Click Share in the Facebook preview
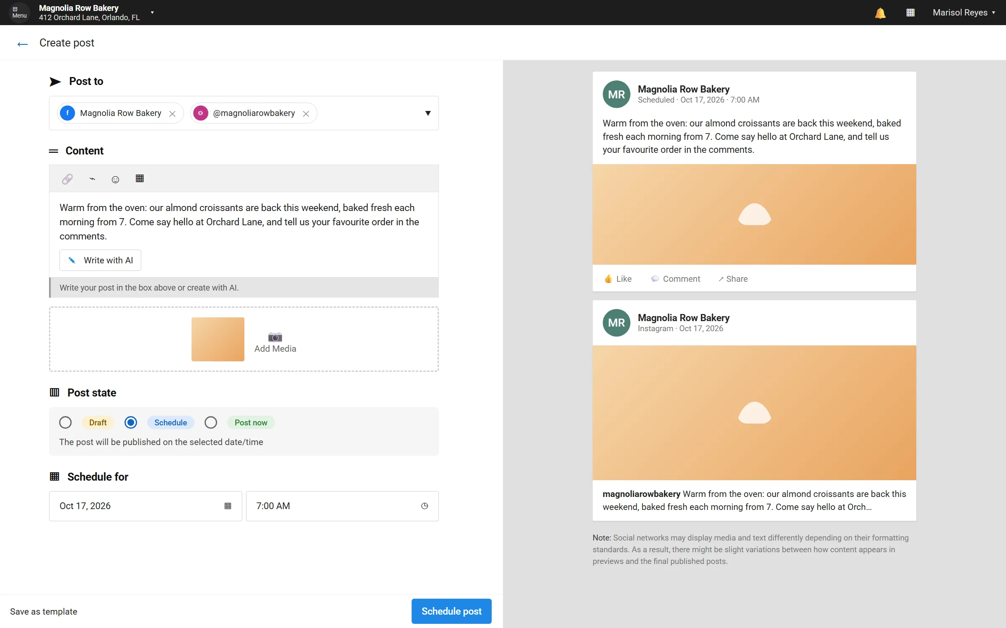Screen dimensions: 1006x628 click(x=733, y=279)
